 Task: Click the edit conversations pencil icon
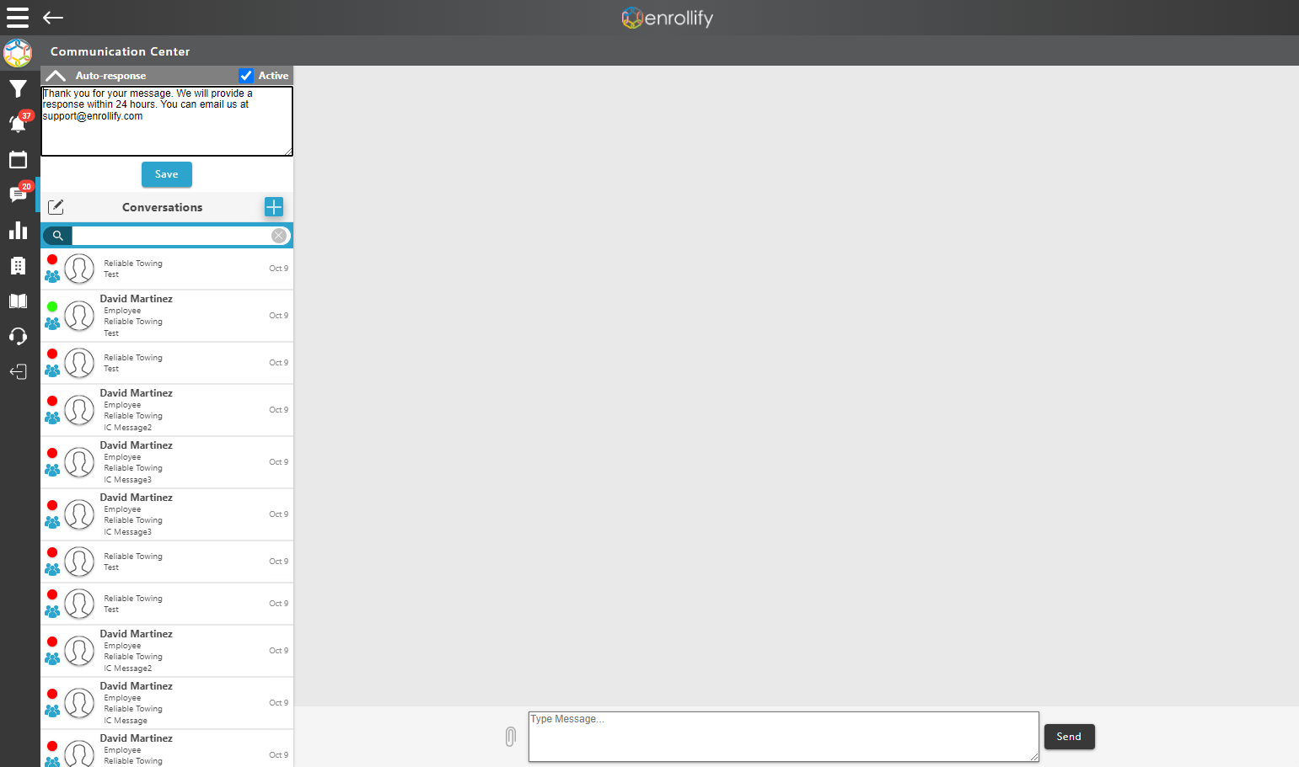[56, 207]
